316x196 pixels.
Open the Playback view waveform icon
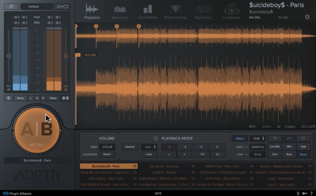click(x=92, y=9)
